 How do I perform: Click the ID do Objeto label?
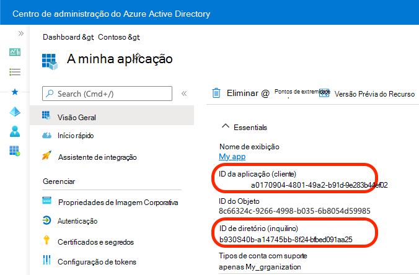(239, 201)
